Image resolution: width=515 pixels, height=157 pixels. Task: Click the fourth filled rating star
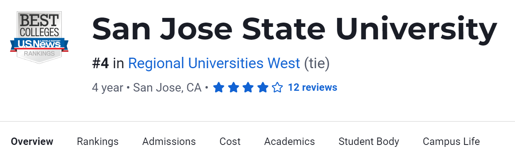(263, 88)
